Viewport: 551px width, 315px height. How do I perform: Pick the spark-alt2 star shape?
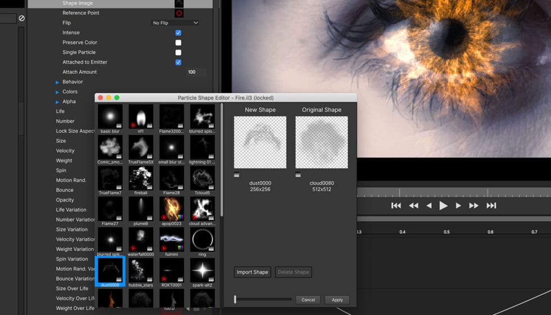pyautogui.click(x=202, y=271)
